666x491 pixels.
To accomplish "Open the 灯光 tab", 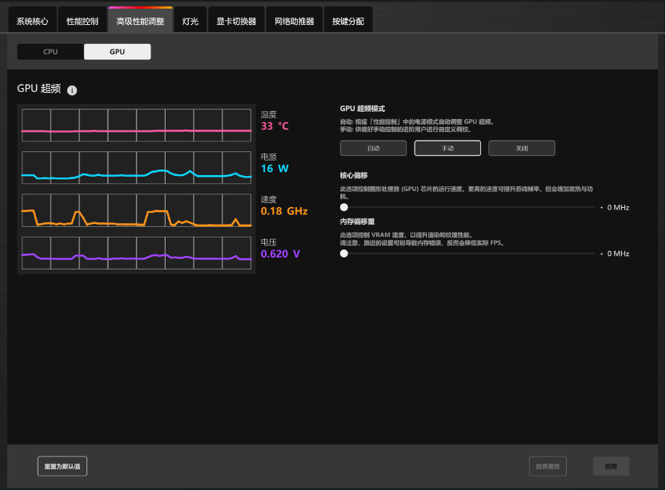I will [x=191, y=21].
